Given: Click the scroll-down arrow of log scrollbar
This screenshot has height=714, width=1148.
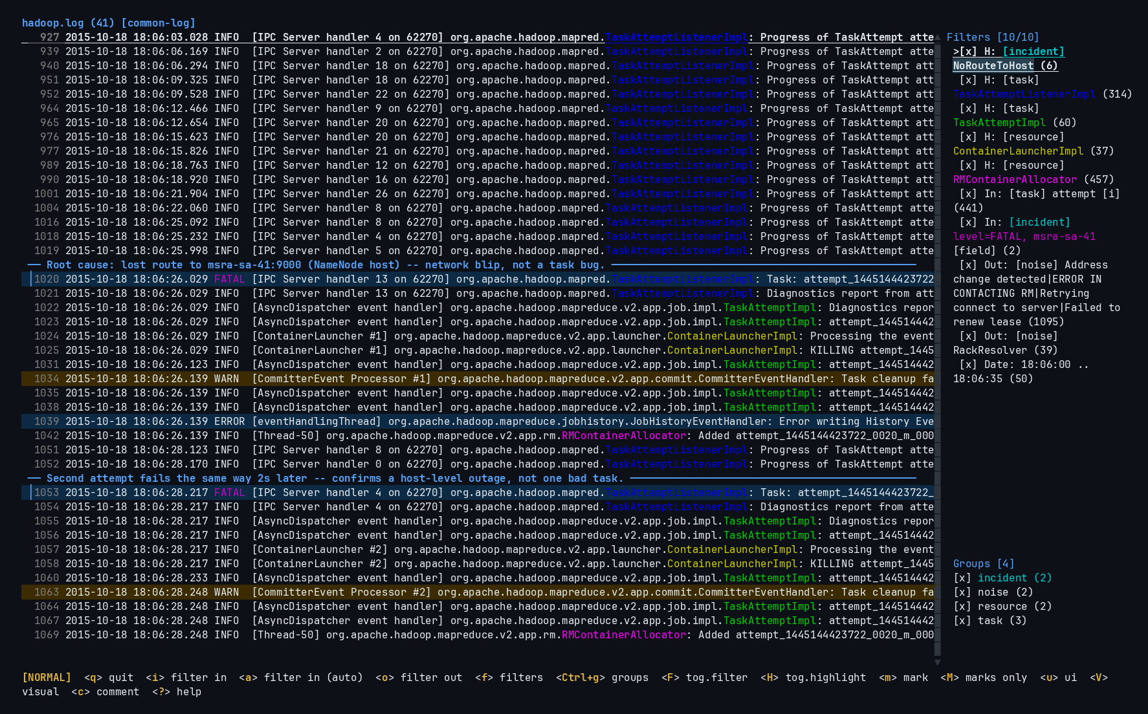Looking at the screenshot, I should point(937,662).
